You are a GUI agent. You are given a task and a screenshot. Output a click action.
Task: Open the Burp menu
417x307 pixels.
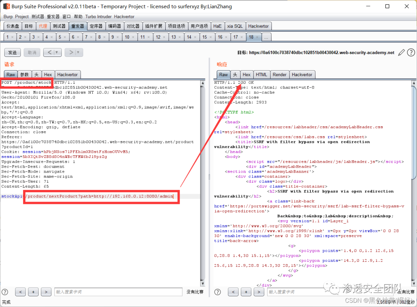[8, 17]
